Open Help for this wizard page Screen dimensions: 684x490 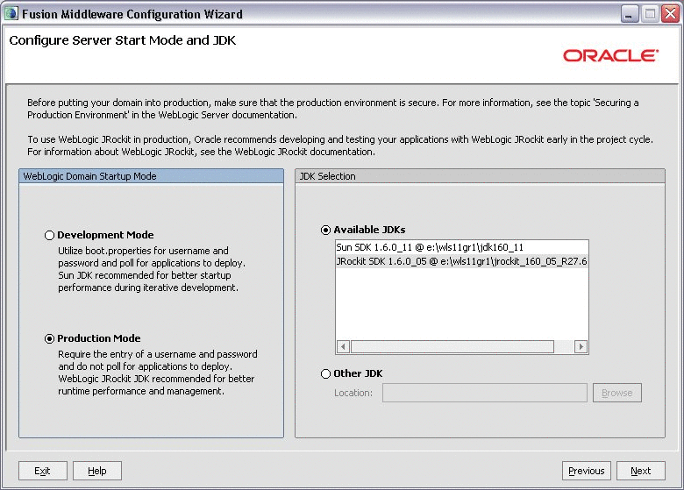pos(96,471)
